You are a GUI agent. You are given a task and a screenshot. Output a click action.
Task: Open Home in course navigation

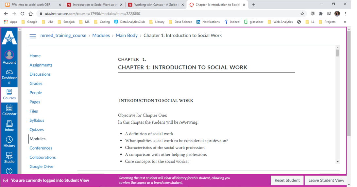point(35,56)
